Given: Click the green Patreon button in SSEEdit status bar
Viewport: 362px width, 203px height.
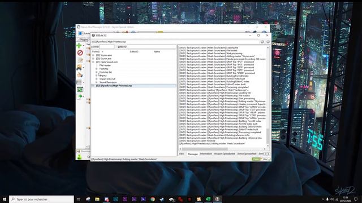Looking at the screenshot, I should [x=256, y=159].
